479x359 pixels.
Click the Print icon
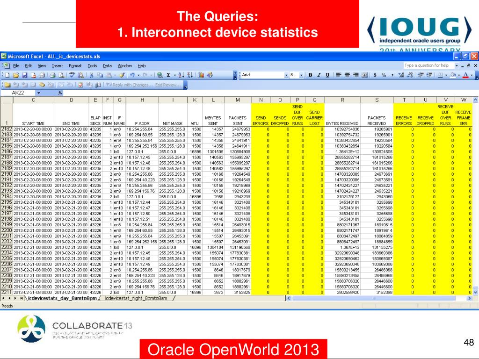tap(52, 75)
